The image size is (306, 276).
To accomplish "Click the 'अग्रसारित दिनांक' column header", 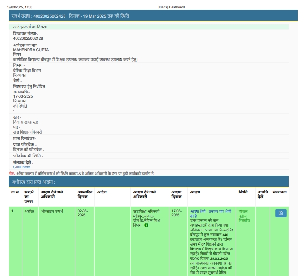I will point(84,194).
